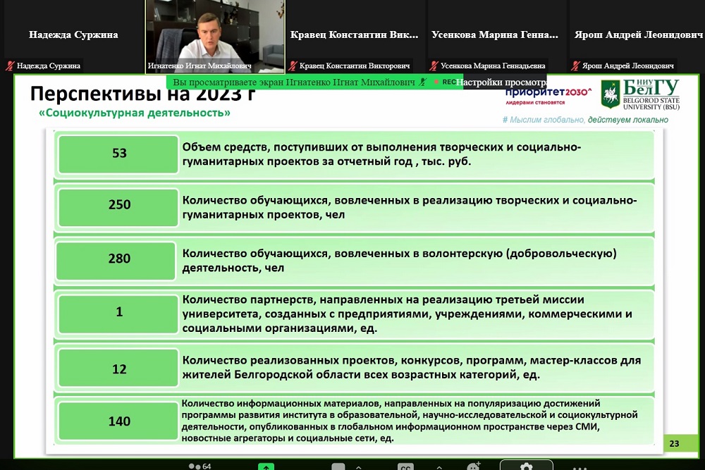Open the gear settings icon in toolbar

pyautogui.click(x=526, y=466)
